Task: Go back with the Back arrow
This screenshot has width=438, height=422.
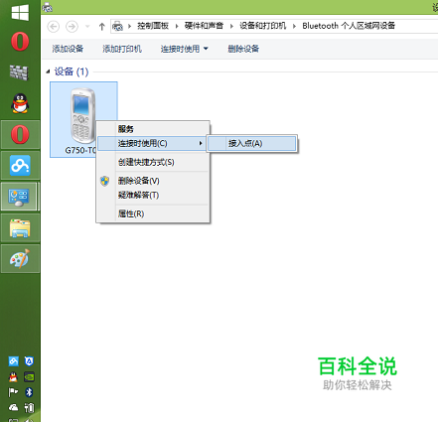Action: (54, 26)
